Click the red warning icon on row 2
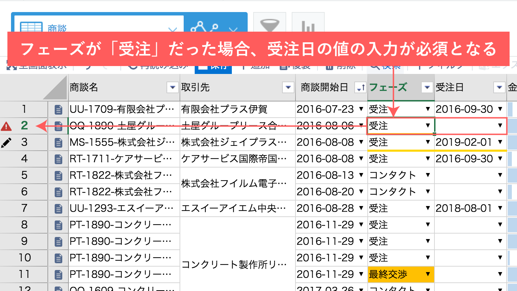The width and height of the screenshot is (517, 291). click(6, 126)
